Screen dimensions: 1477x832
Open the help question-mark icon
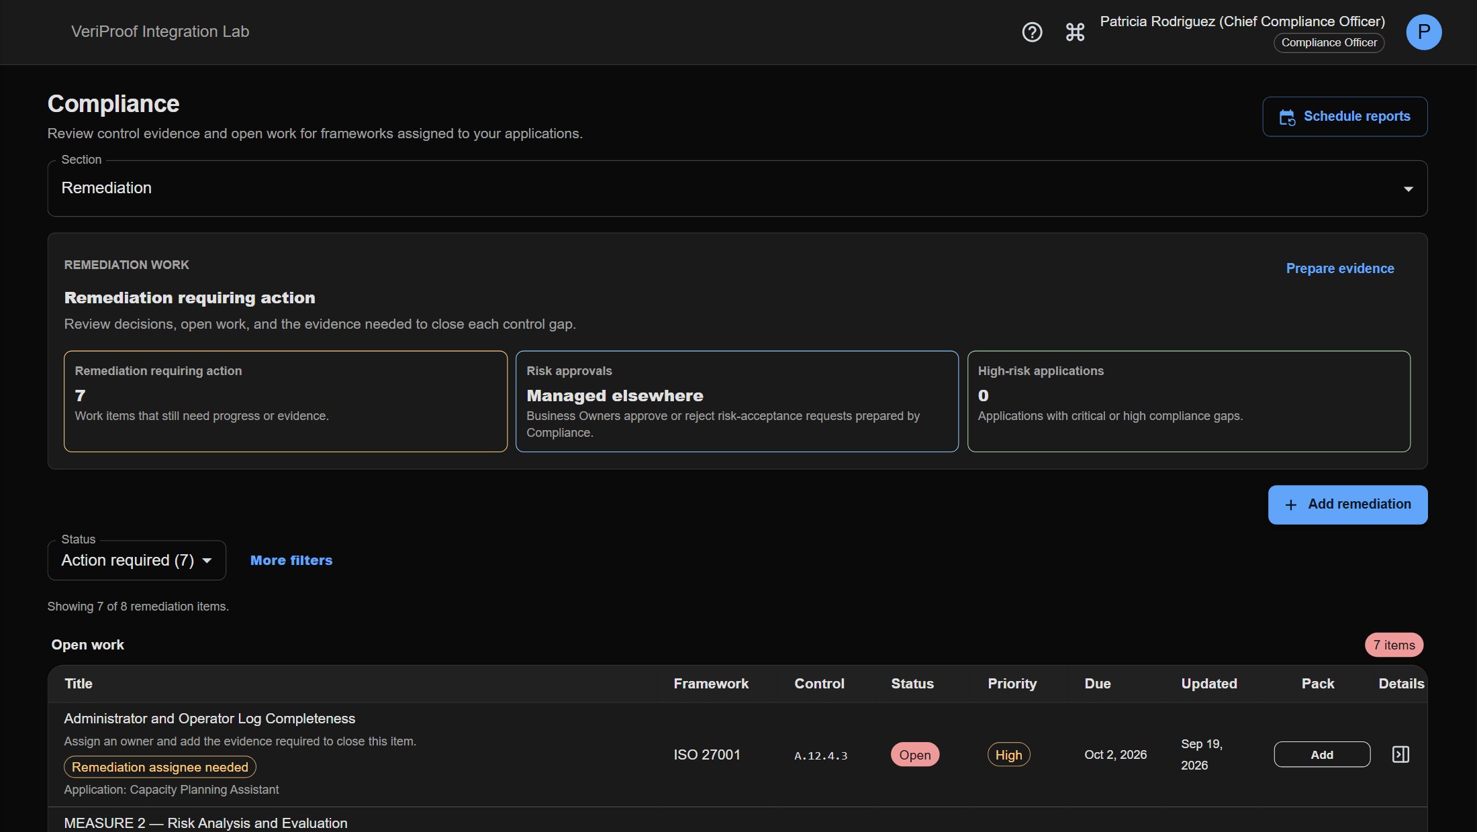[1032, 32]
